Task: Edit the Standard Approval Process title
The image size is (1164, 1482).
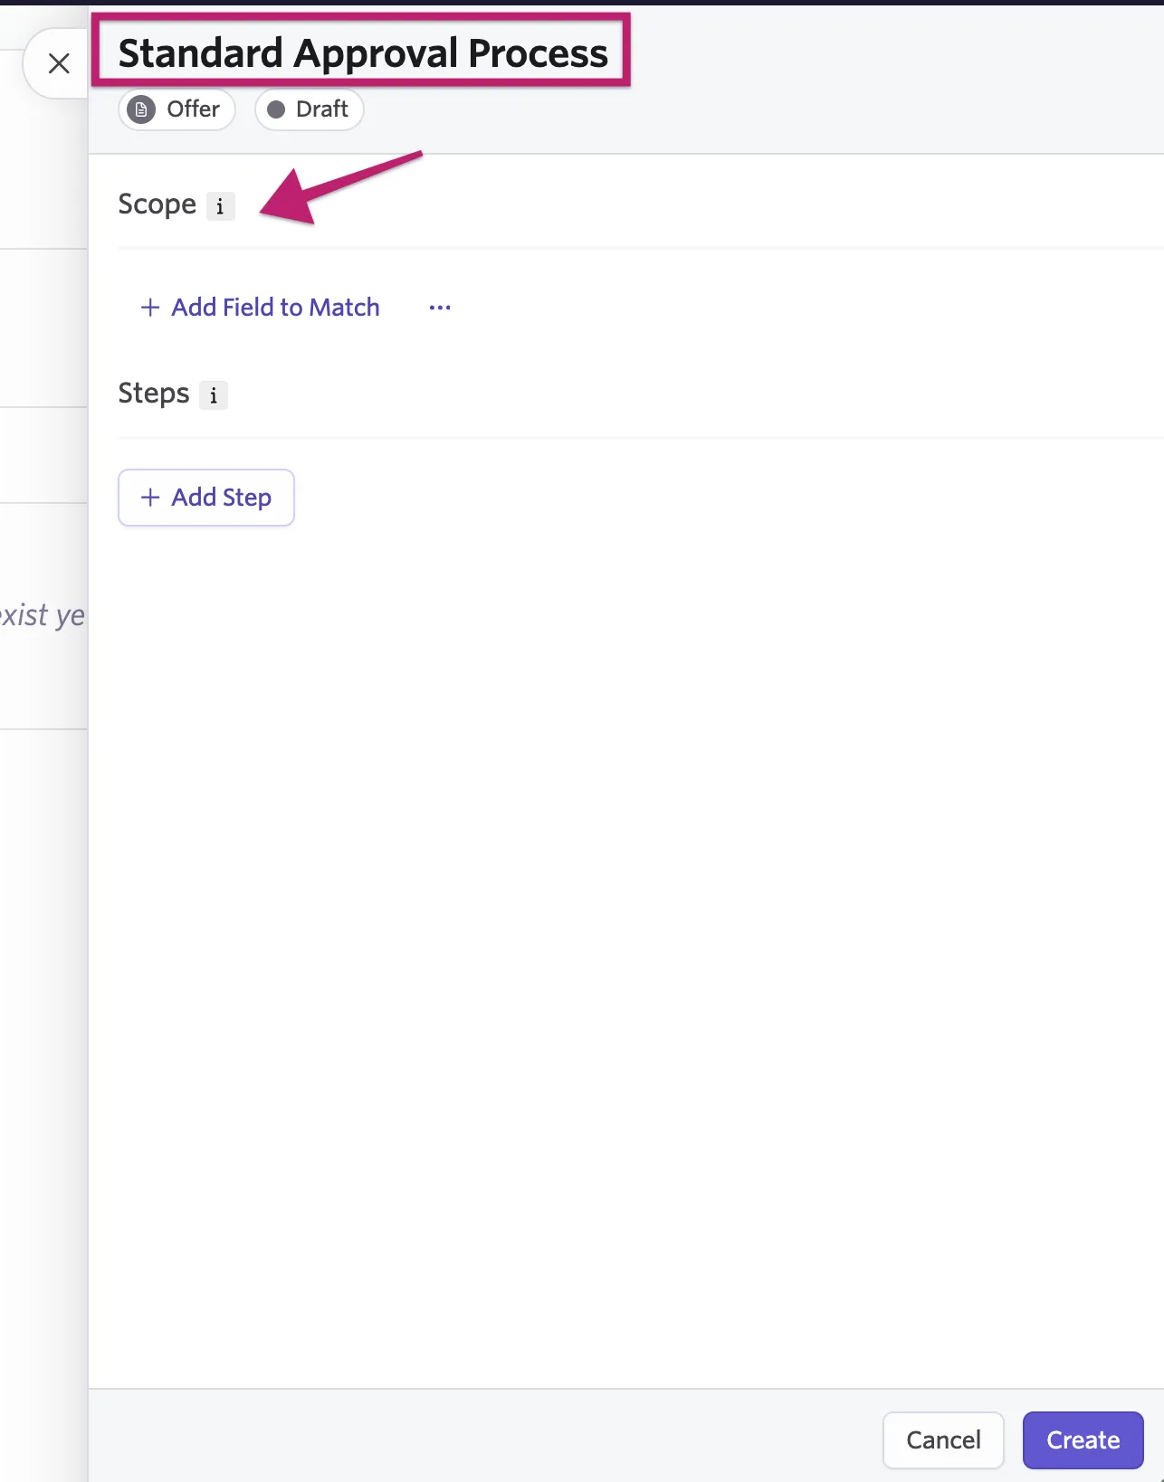Action: pyautogui.click(x=363, y=53)
